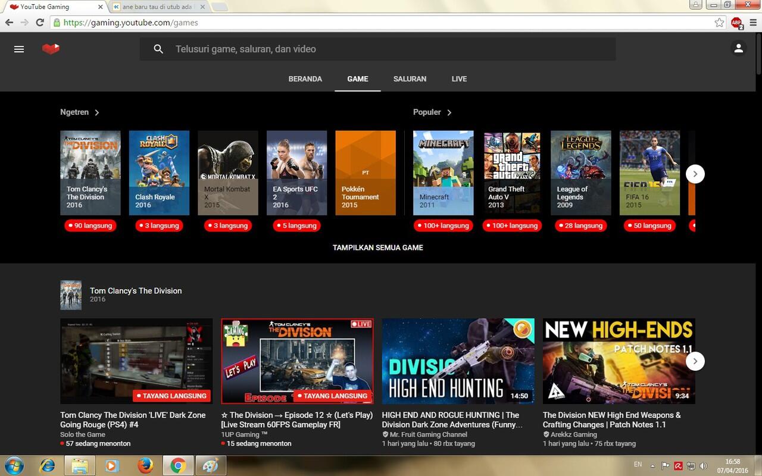Viewport: 762px width, 476px height.
Task: Click the volume speaker tray icon
Action: [703, 466]
